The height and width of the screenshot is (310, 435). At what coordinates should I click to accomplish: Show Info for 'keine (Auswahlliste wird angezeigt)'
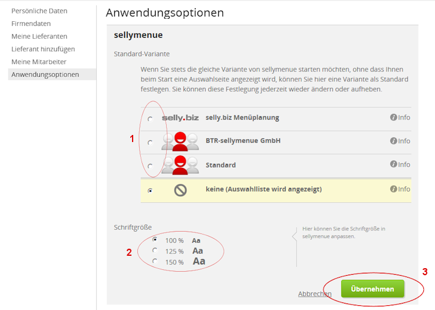400,189
